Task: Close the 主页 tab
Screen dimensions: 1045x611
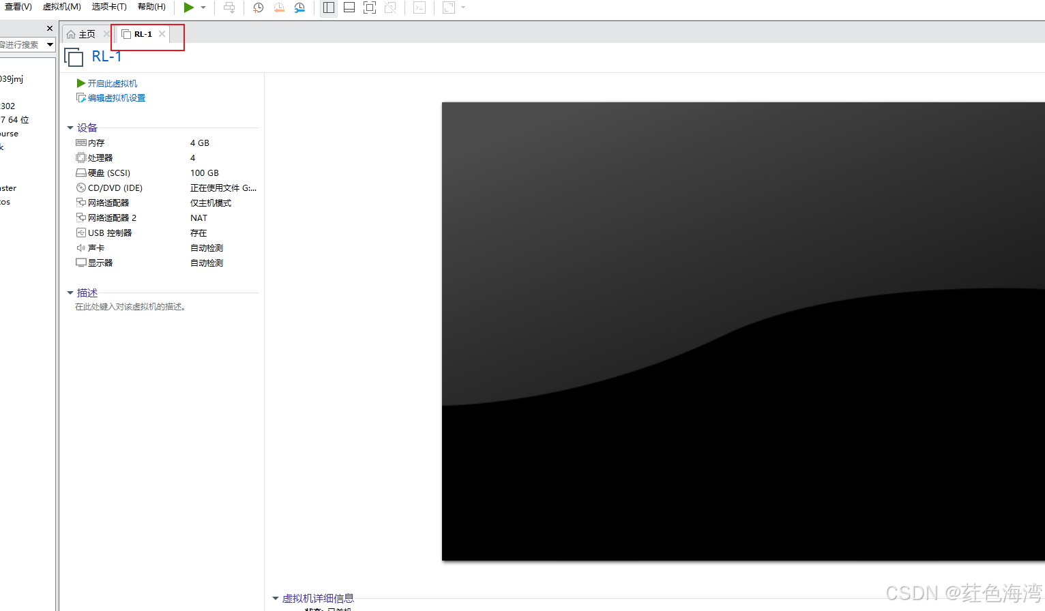Action: (x=106, y=34)
